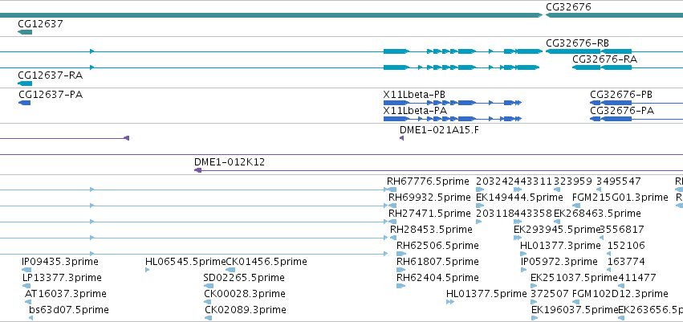Select the CG12637-RA transcript label
This screenshot has width=683, height=322.
(50, 75)
